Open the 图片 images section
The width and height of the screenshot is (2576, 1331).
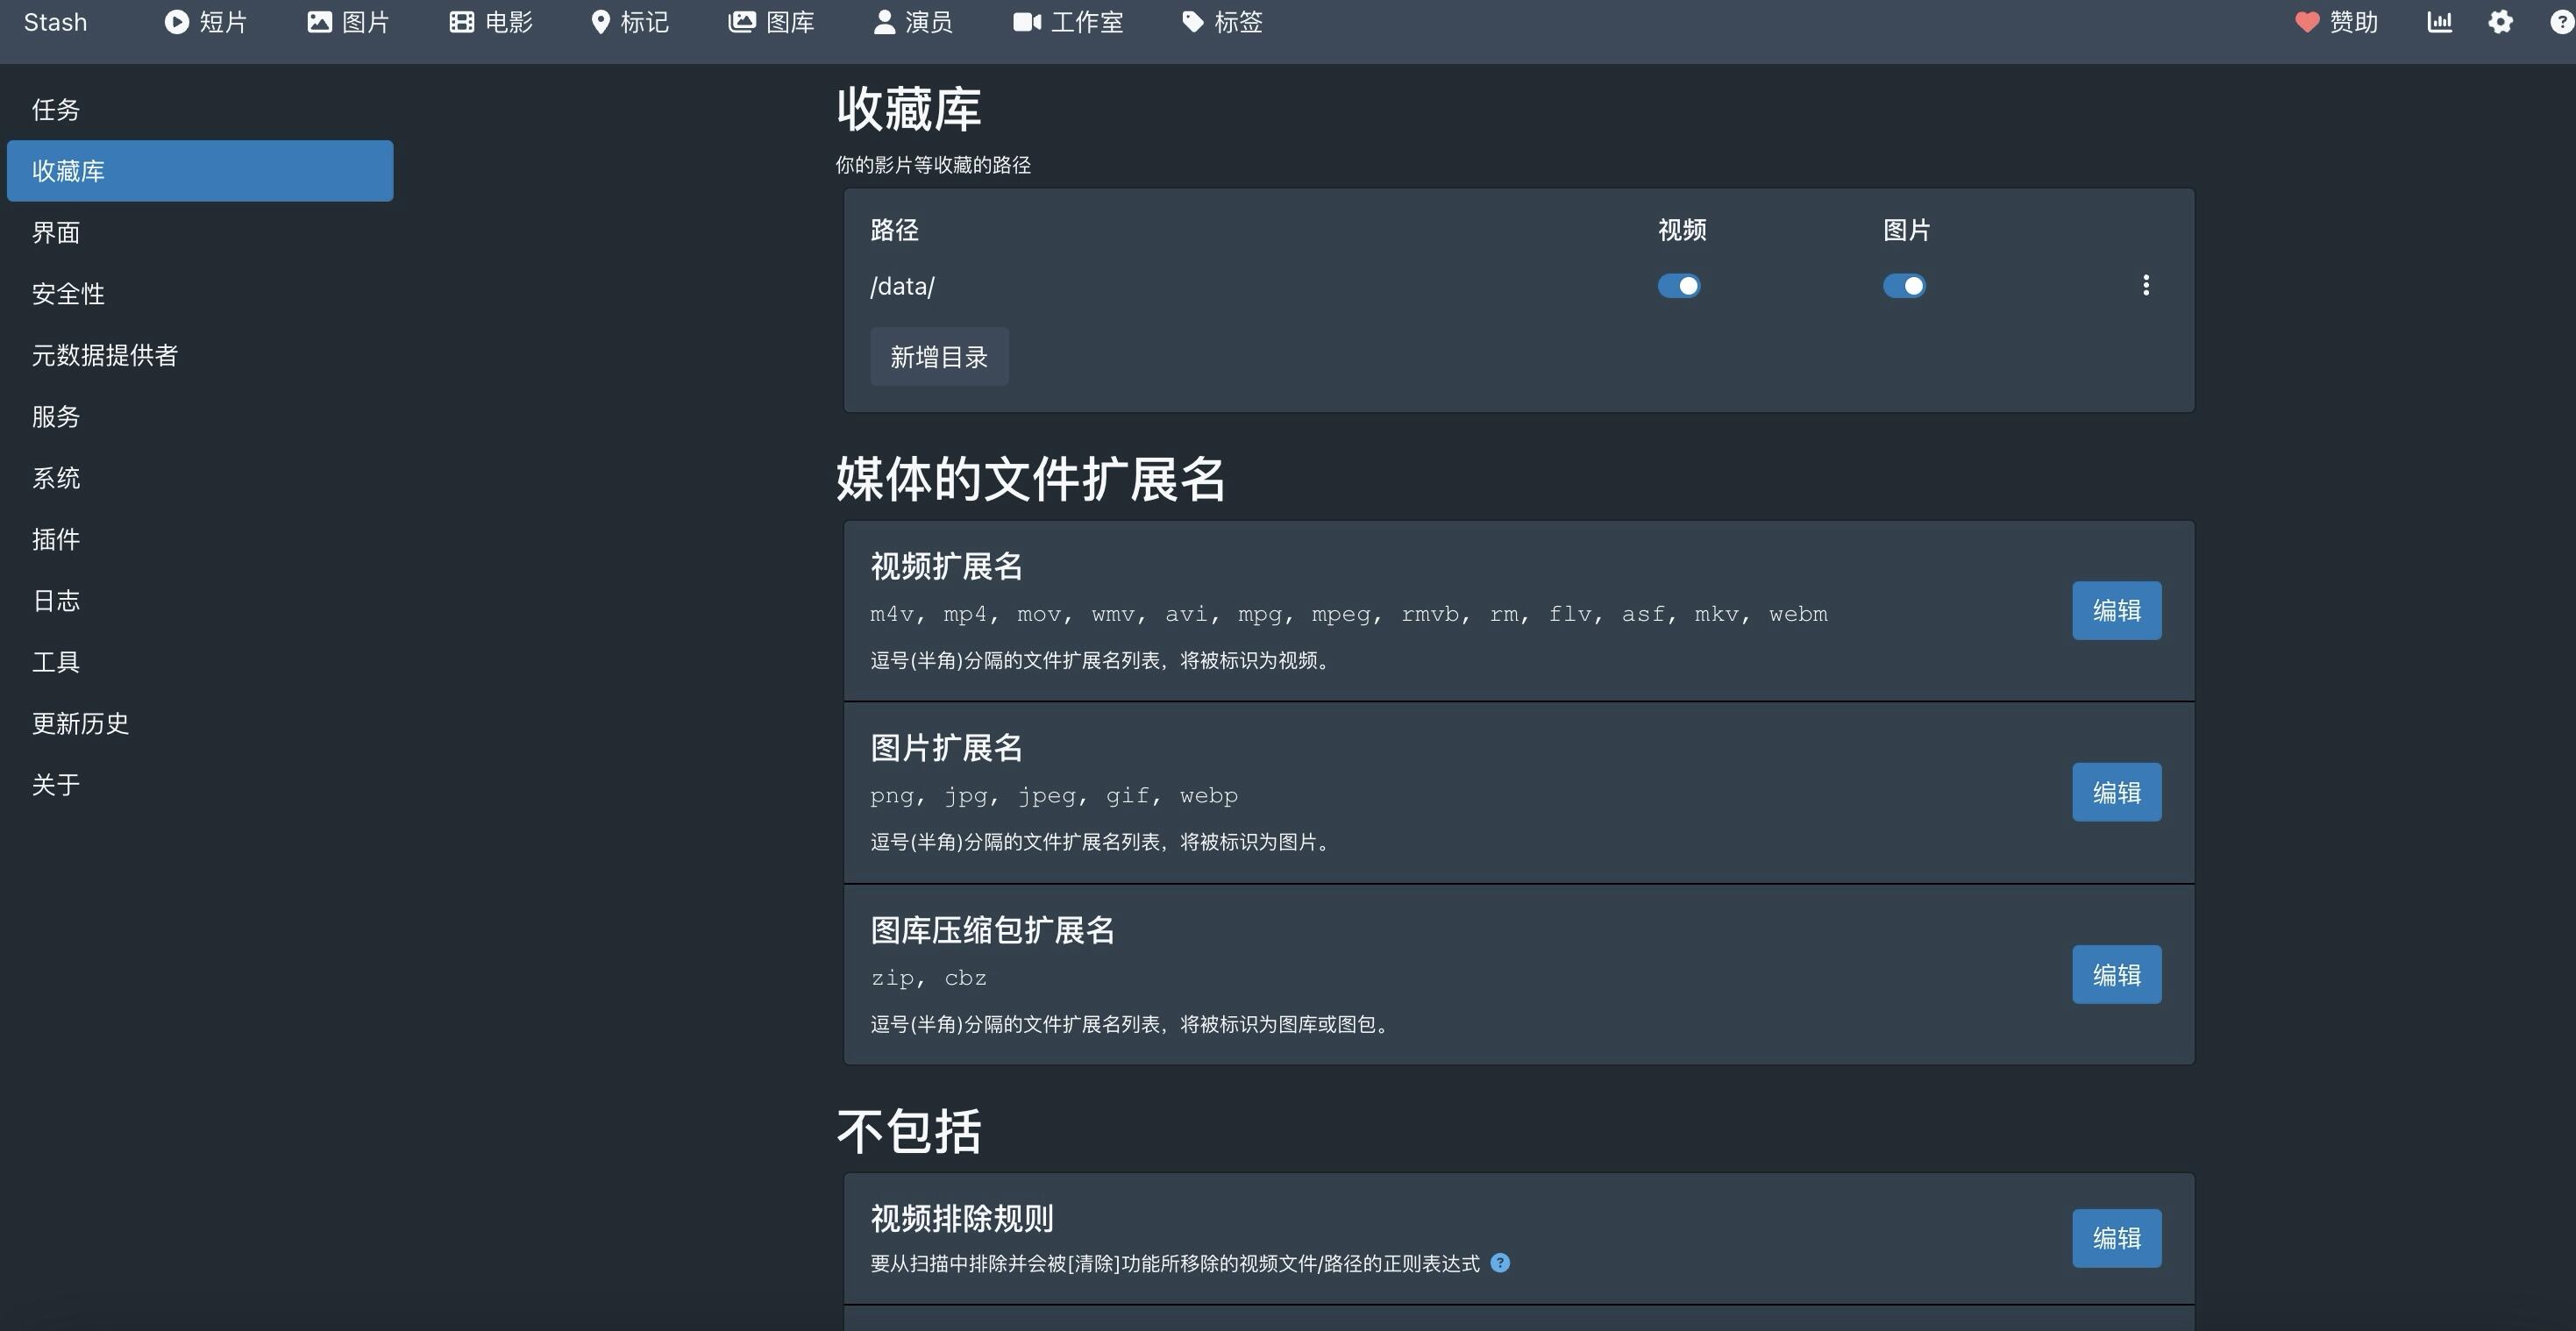click(348, 22)
